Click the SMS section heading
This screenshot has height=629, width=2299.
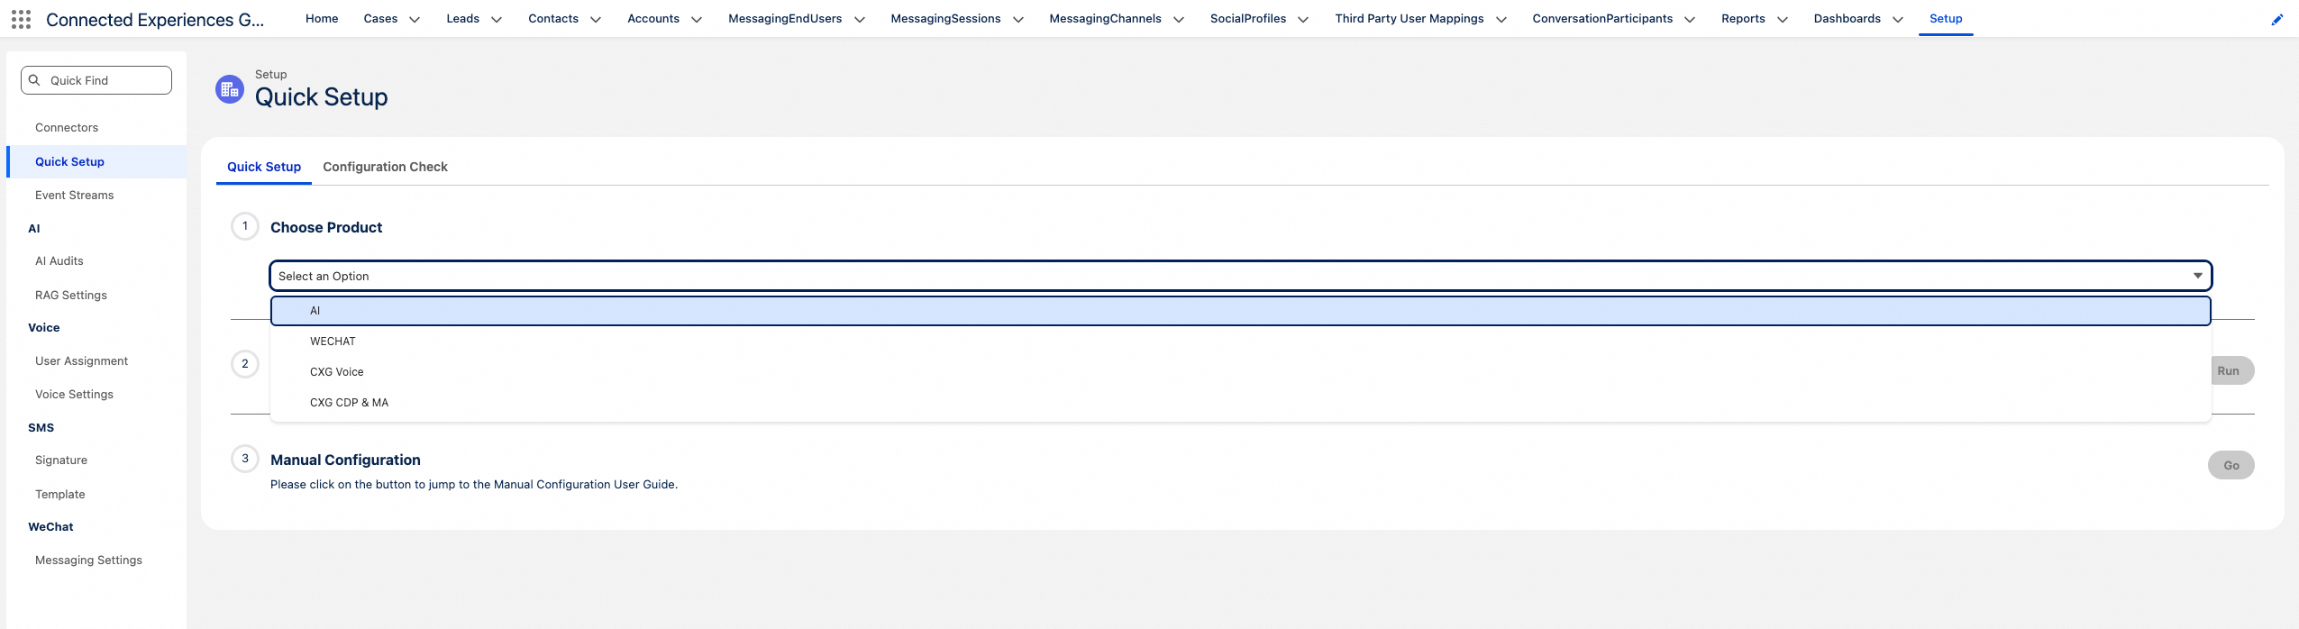point(41,428)
